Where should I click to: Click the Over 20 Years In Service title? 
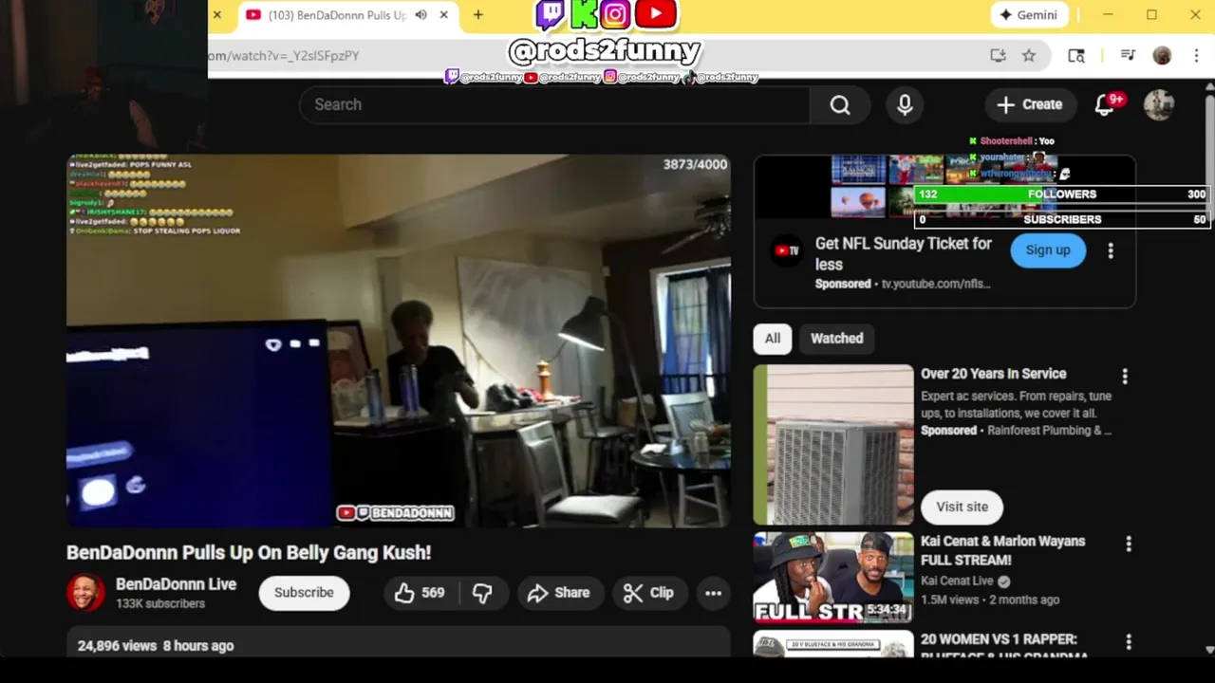coord(993,374)
